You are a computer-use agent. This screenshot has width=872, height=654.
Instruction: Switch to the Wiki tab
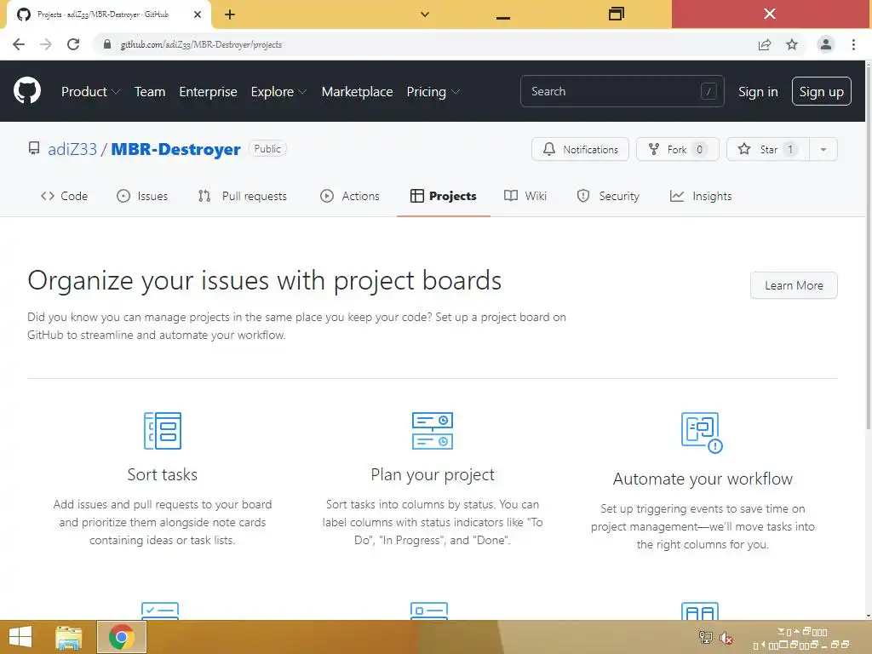(x=525, y=196)
